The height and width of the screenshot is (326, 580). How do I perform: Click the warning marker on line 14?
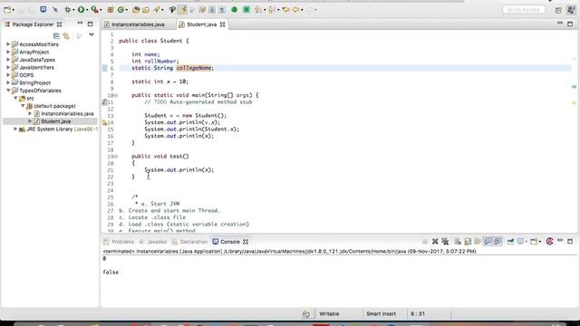pyautogui.click(x=105, y=122)
